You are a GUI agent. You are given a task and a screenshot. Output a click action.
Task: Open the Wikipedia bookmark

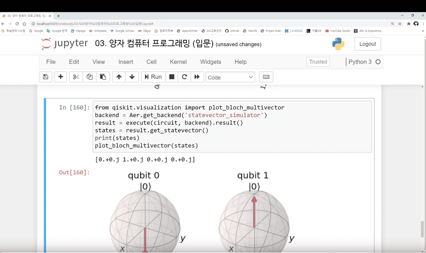coord(98,31)
